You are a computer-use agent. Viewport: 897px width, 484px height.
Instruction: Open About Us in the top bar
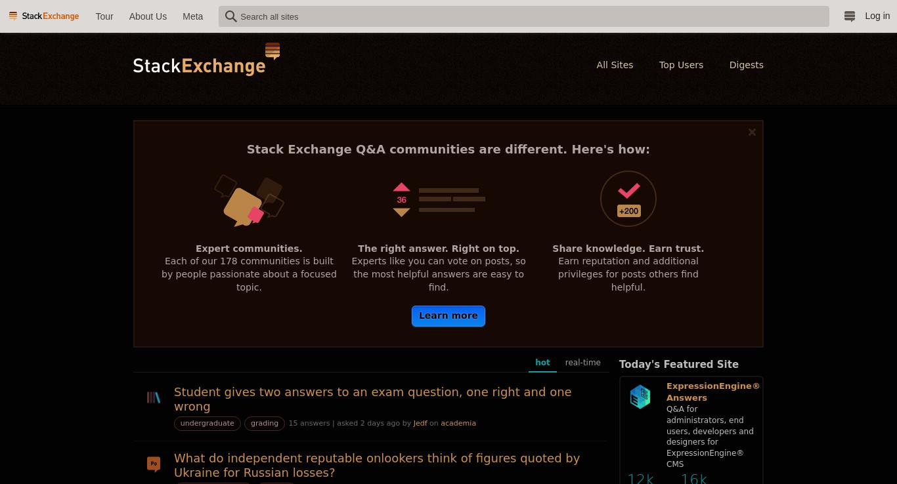click(148, 16)
